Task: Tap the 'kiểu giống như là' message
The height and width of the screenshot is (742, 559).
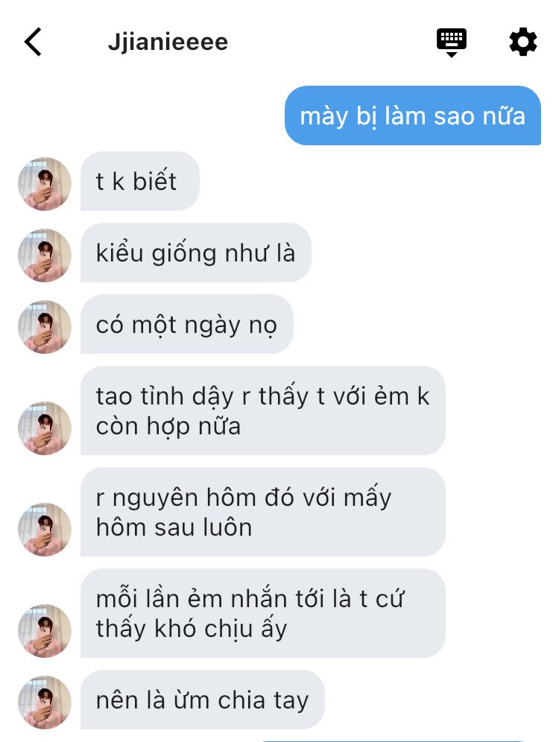Action: tap(196, 253)
